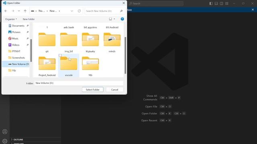Click the Folder name input field
Image resolution: width=257 pixels, height=144 pixels.
pyautogui.click(x=79, y=83)
